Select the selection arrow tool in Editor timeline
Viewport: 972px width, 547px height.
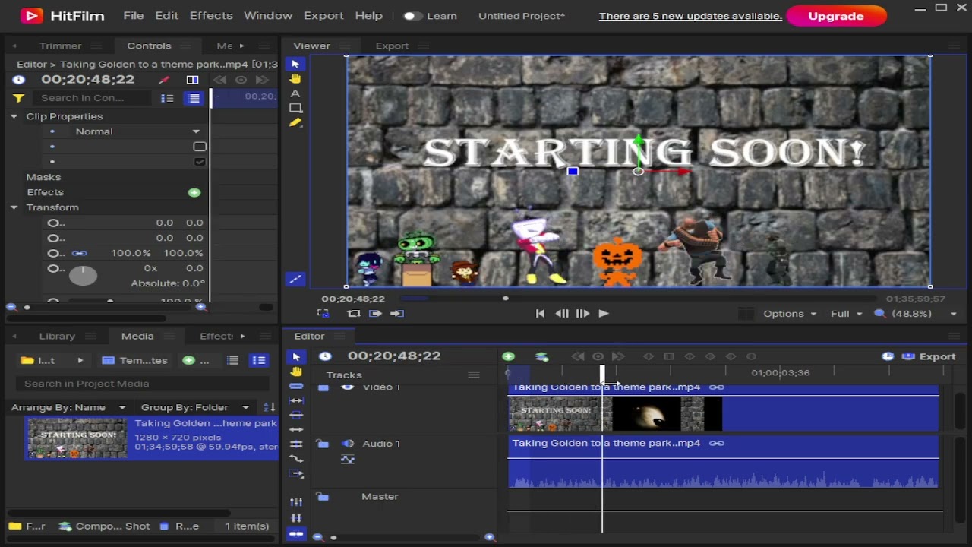coord(296,357)
